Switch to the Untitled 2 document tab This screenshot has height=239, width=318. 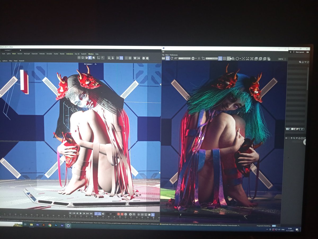pos(8,50)
